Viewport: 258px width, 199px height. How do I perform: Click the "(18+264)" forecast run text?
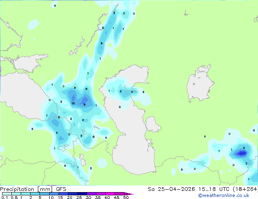(245, 189)
